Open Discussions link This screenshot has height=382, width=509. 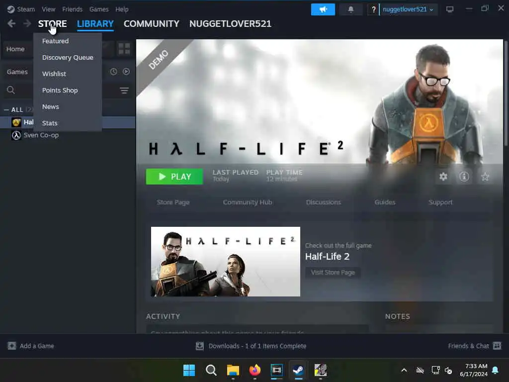pyautogui.click(x=323, y=202)
